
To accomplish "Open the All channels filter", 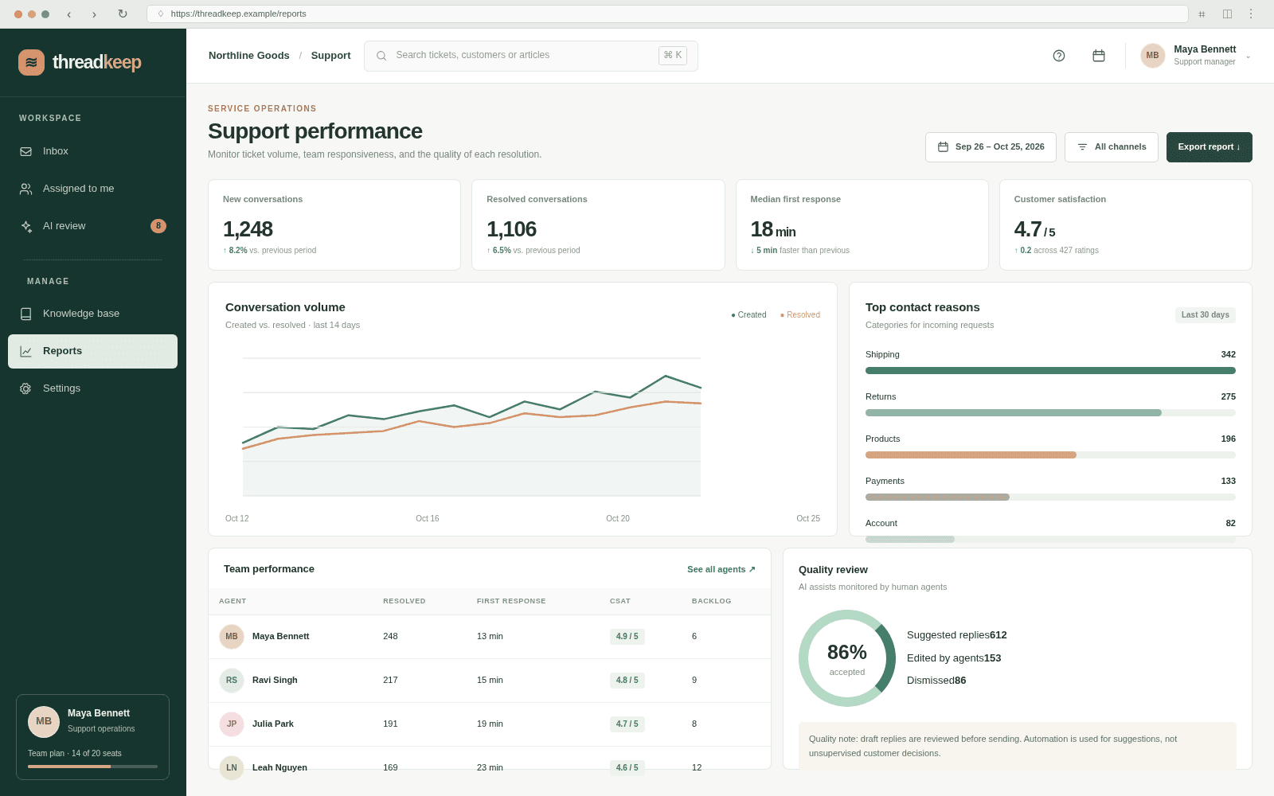I will coord(1111,147).
